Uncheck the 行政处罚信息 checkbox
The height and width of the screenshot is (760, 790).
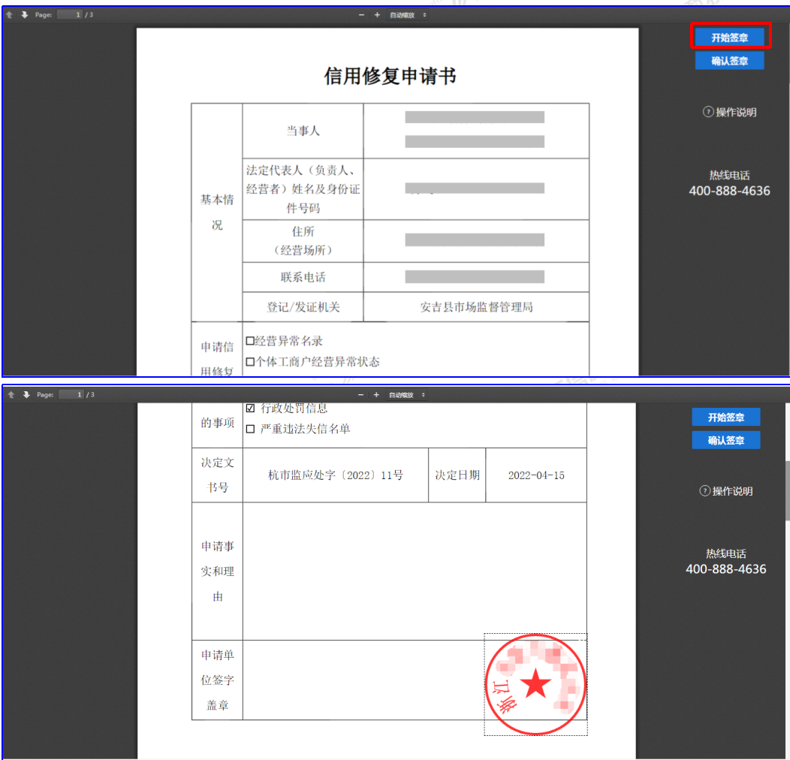251,409
